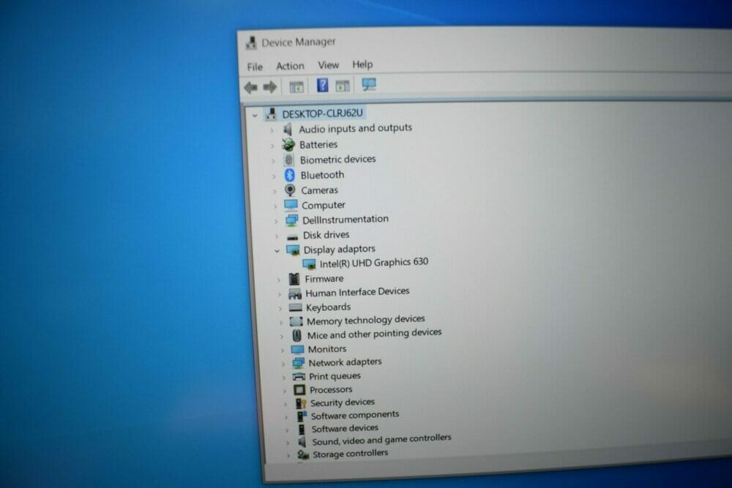The width and height of the screenshot is (732, 488).
Task: Select the Biometric devices label
Action: (x=337, y=159)
